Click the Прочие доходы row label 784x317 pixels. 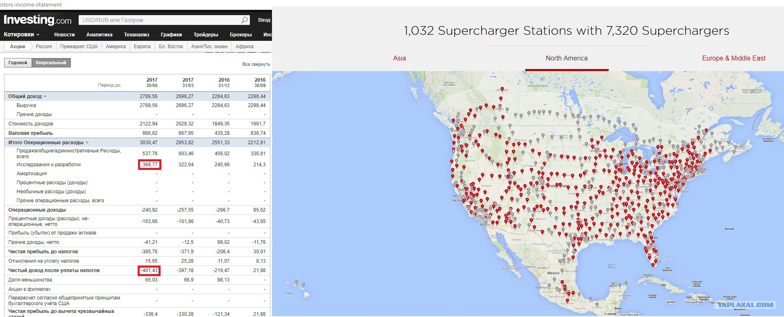[x=34, y=114]
